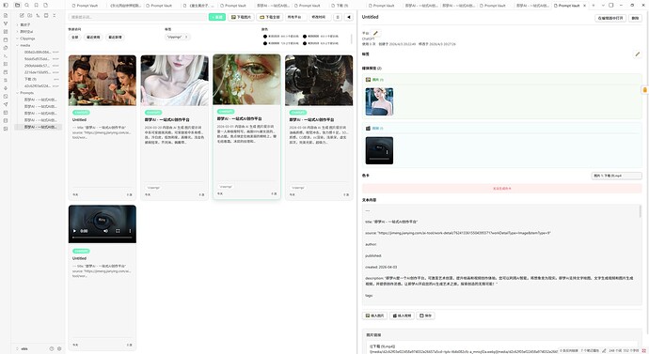
Task: Switch to the 下载 (9) tab
Action: [341, 6]
